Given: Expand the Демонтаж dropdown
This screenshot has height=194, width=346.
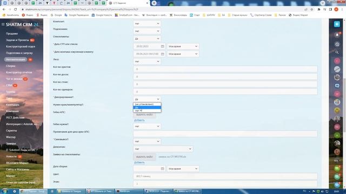Looking at the screenshot, I should pos(163,149).
